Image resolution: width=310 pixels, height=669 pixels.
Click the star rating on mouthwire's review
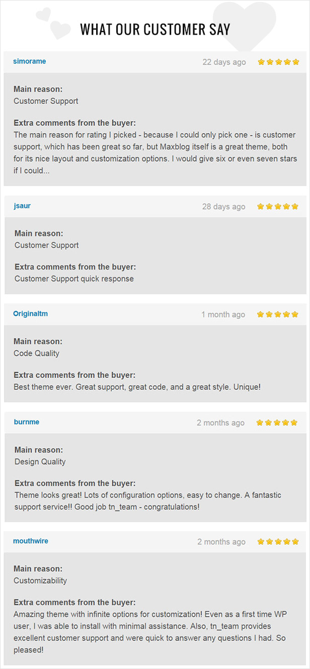tap(278, 542)
